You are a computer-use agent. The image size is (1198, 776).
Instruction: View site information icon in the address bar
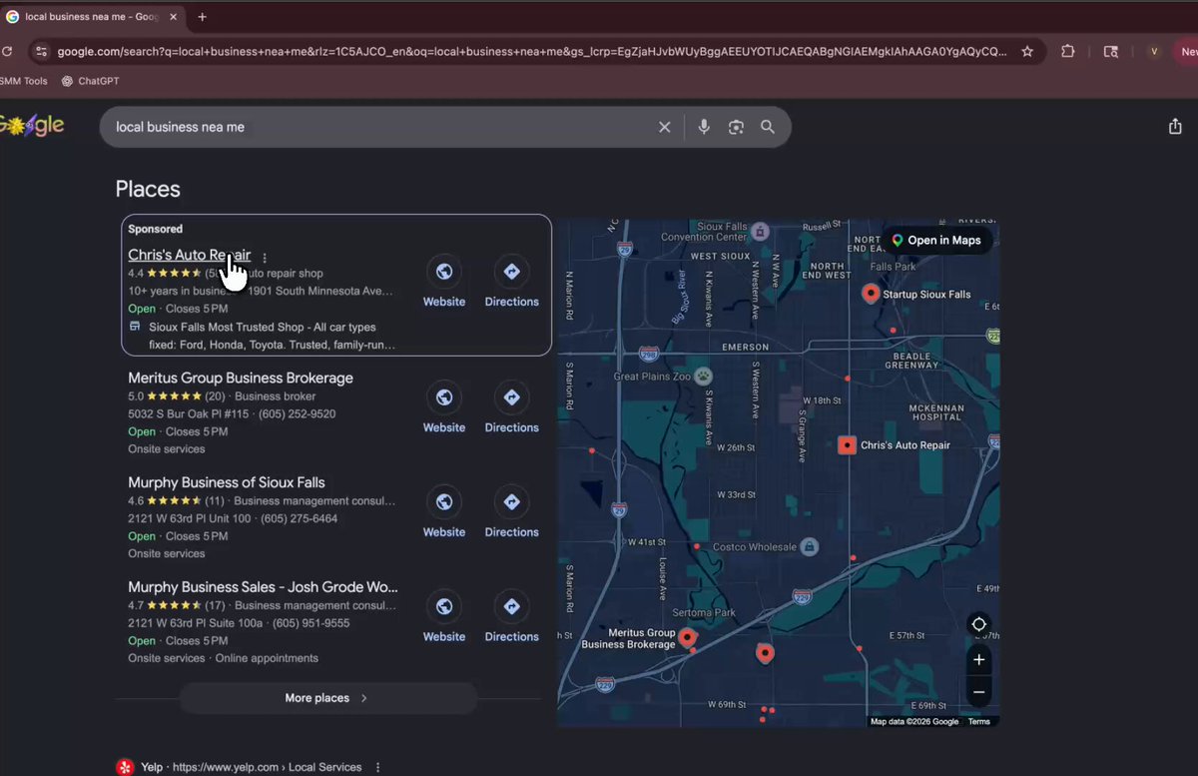coord(40,51)
